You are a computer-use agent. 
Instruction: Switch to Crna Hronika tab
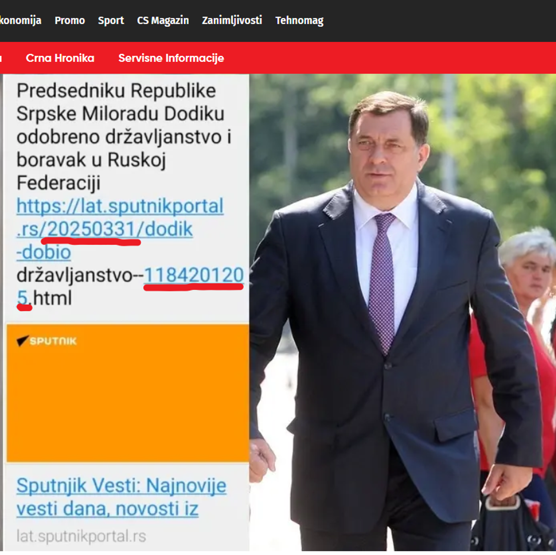pyautogui.click(x=60, y=58)
